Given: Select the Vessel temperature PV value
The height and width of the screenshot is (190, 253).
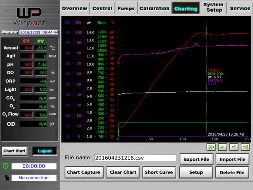Looking at the screenshot, I should pyautogui.click(x=41, y=48).
